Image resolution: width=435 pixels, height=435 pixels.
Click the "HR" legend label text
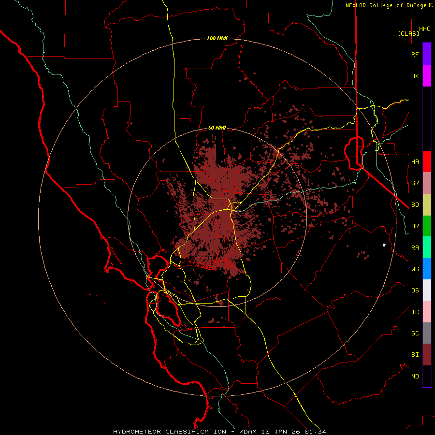415,226
